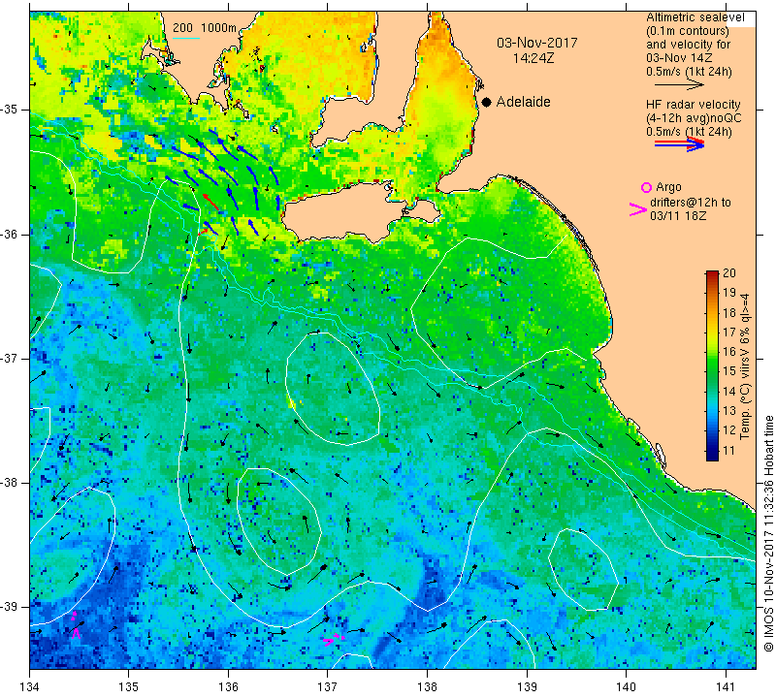Click the '200 1000m' depth contour legend
The height and width of the screenshot is (698, 776).
click(205, 28)
